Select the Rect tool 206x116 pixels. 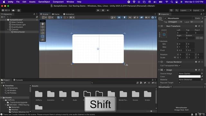pos(42,36)
